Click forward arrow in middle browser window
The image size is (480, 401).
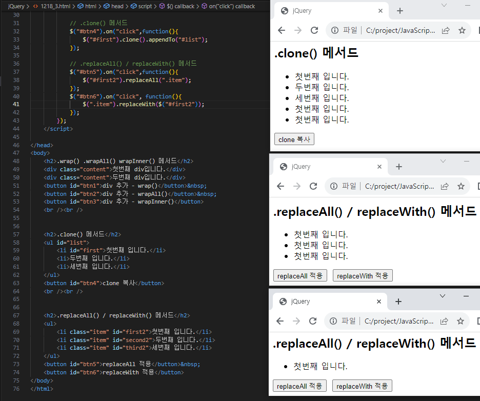click(x=297, y=186)
